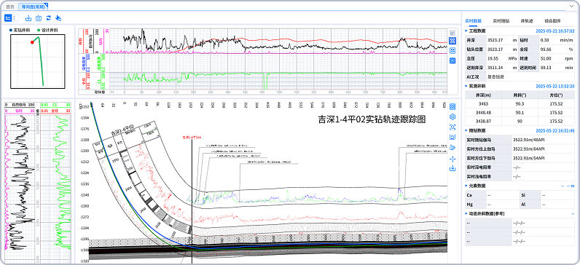Click the 实时深电阻率 label
580x265 pixels.
pyautogui.click(x=478, y=167)
